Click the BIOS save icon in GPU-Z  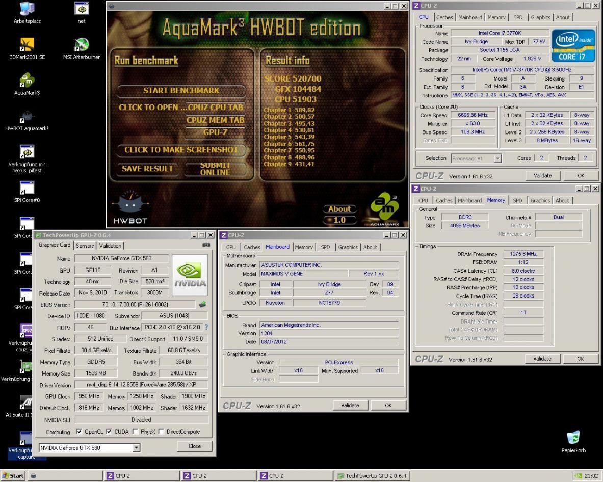coord(202,304)
